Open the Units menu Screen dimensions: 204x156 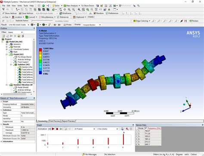20,6
